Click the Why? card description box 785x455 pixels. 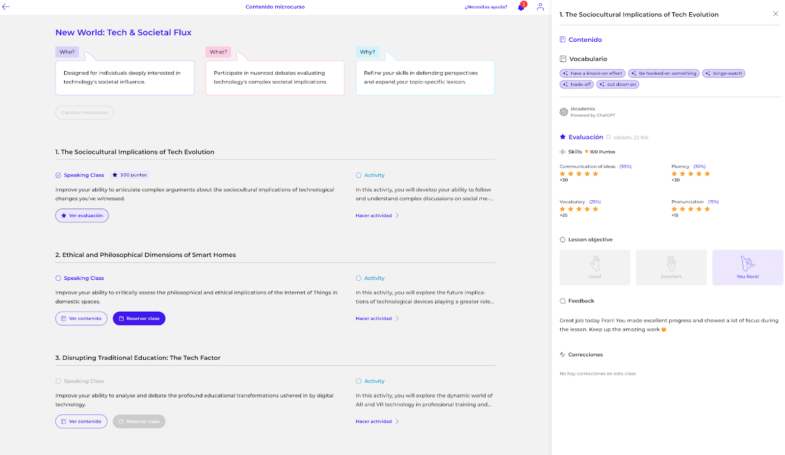point(425,78)
